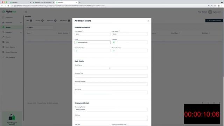Click the Last Name input field

129,34
